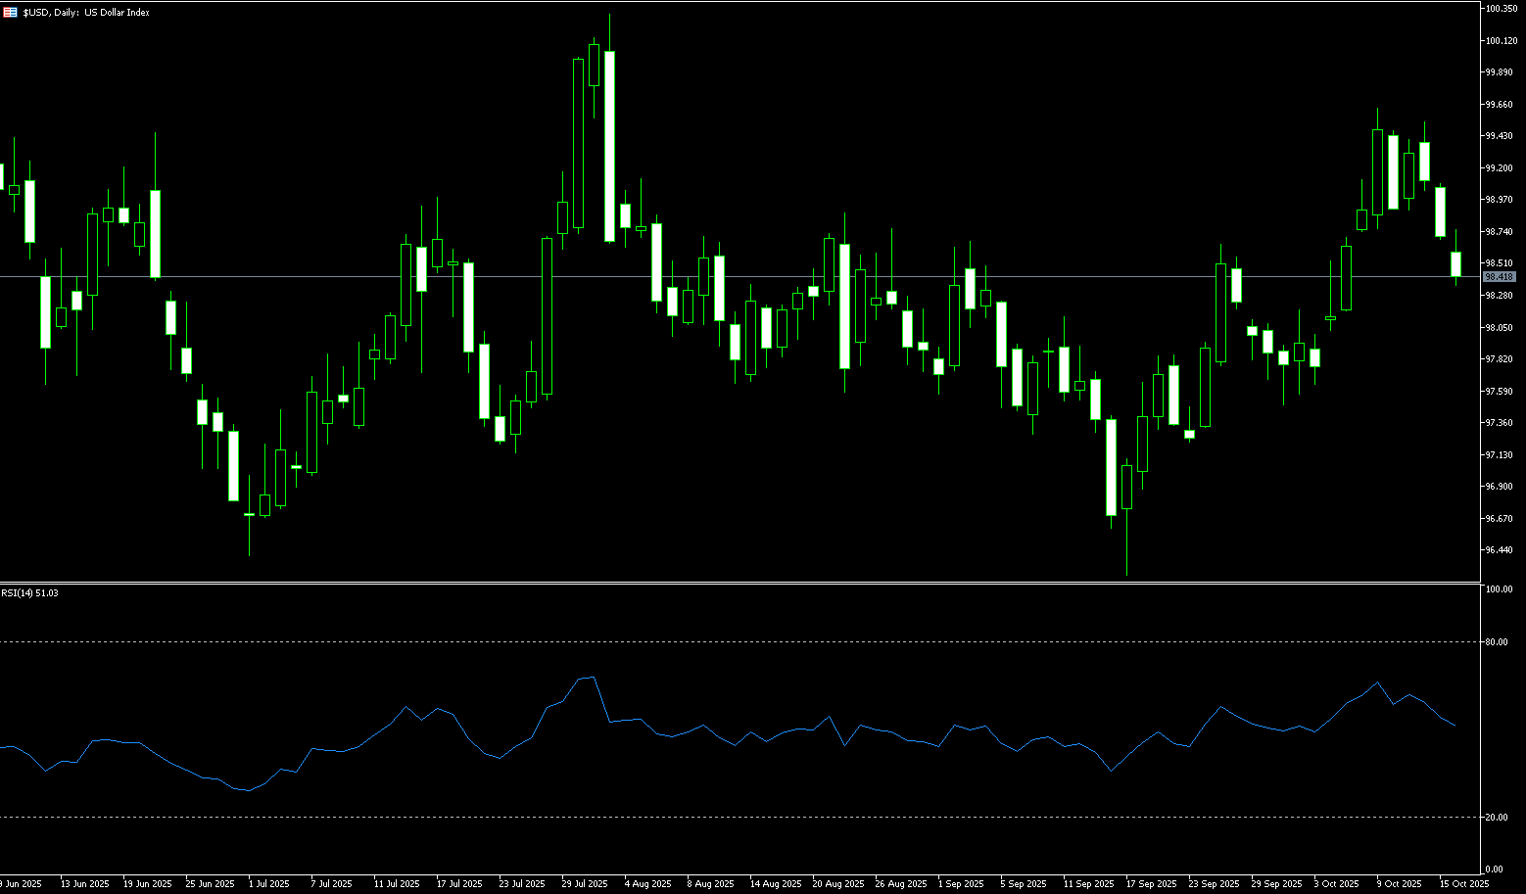Click the 80.00 RSI level label

click(x=1496, y=642)
